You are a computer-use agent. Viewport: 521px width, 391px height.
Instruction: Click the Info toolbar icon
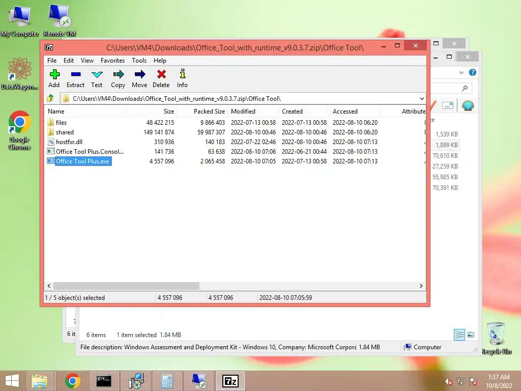point(183,79)
